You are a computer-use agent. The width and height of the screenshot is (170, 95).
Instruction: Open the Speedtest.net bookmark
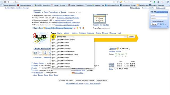tap(128, 5)
